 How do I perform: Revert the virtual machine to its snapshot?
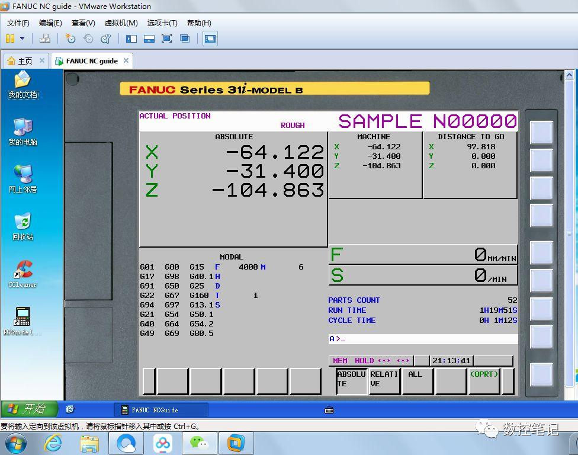88,39
